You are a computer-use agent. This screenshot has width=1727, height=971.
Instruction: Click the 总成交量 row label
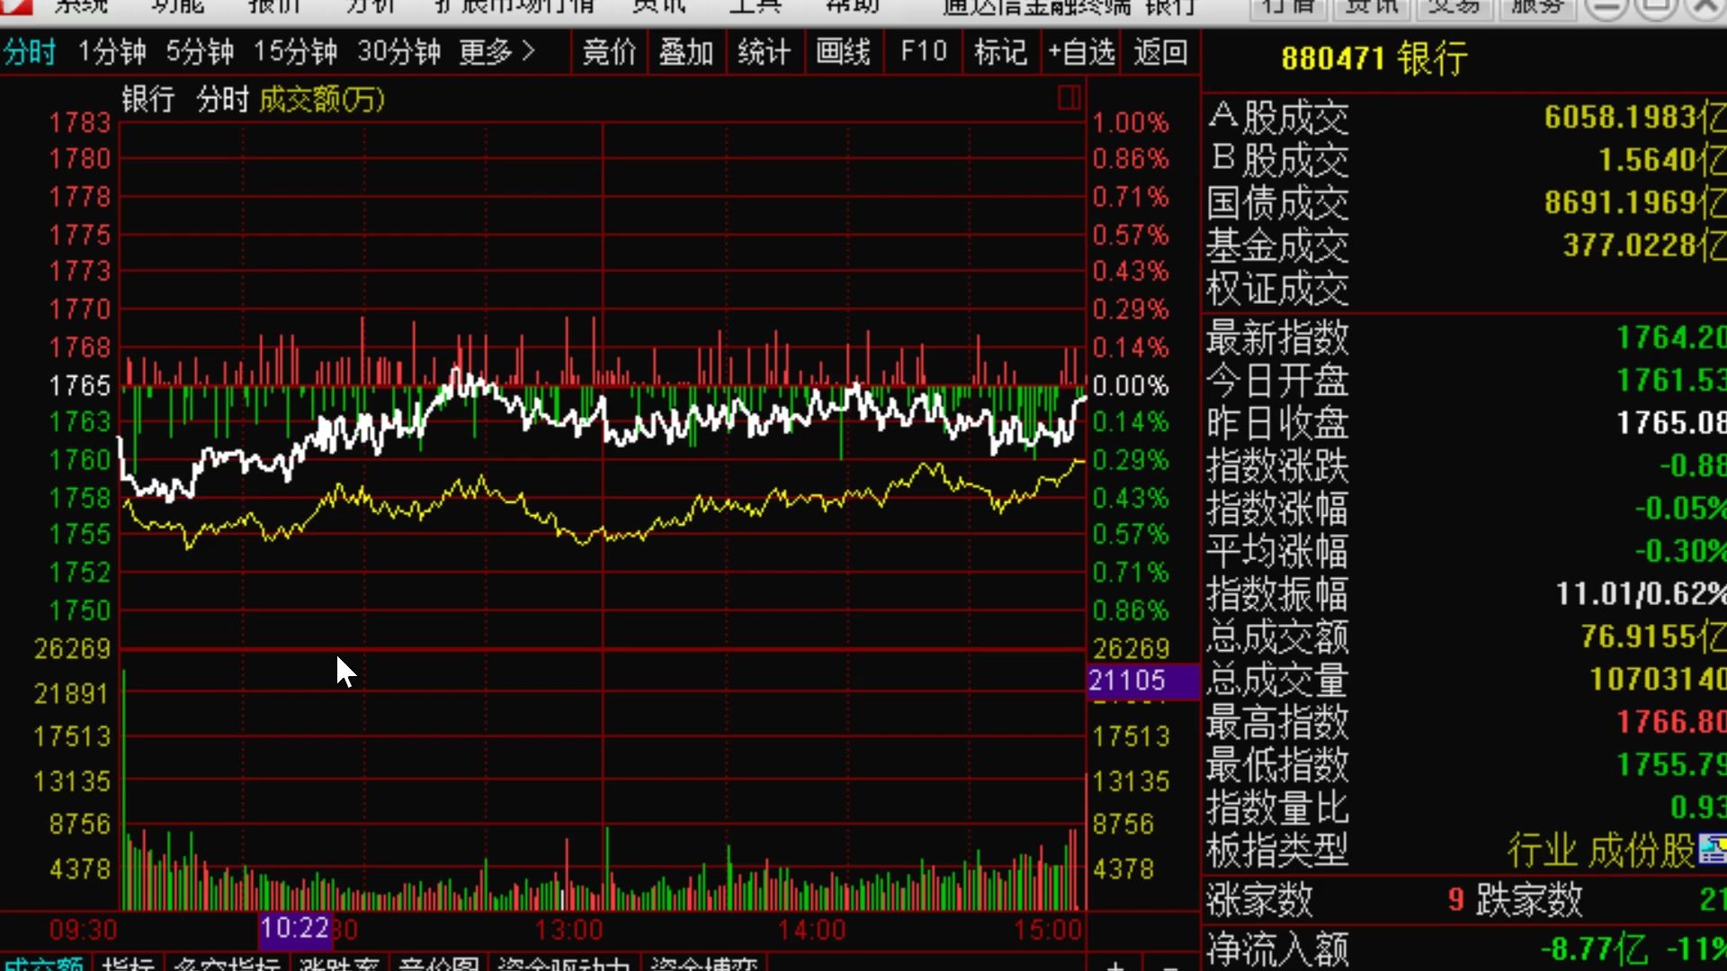point(1277,680)
